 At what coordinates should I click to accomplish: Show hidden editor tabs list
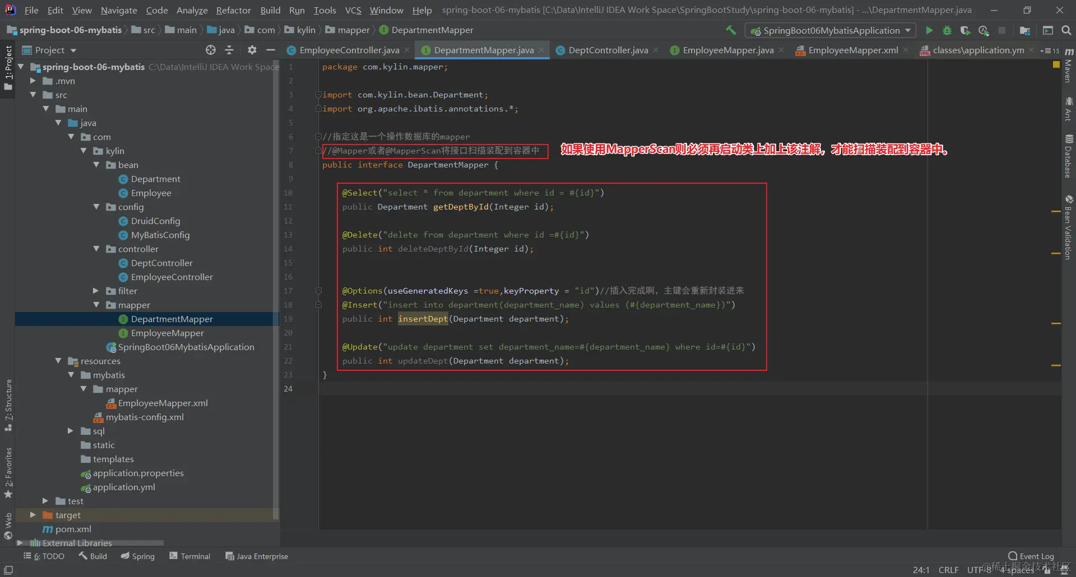tap(1050, 50)
